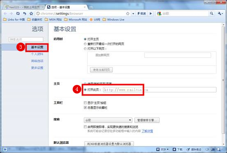Image resolution: width=227 pixels, height=153 pixels.
Task: Open the wrench tools menu
Action: 220,14
